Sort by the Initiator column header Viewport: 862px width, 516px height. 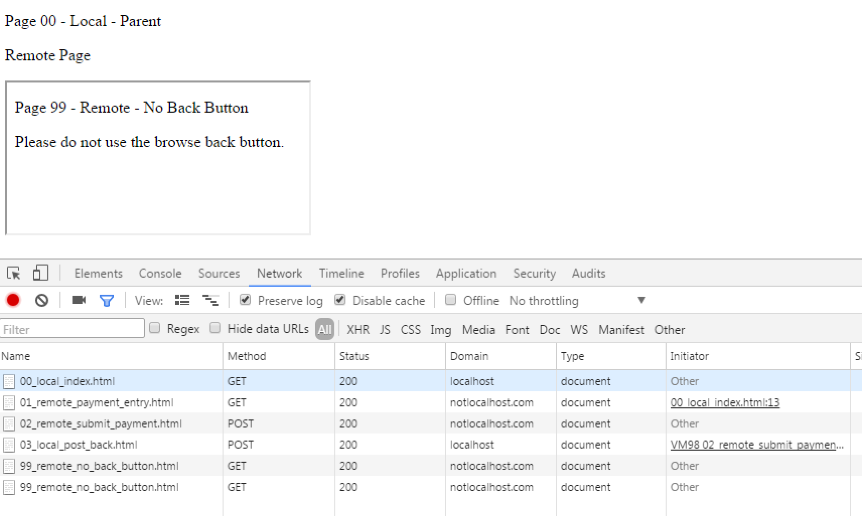tap(758, 357)
